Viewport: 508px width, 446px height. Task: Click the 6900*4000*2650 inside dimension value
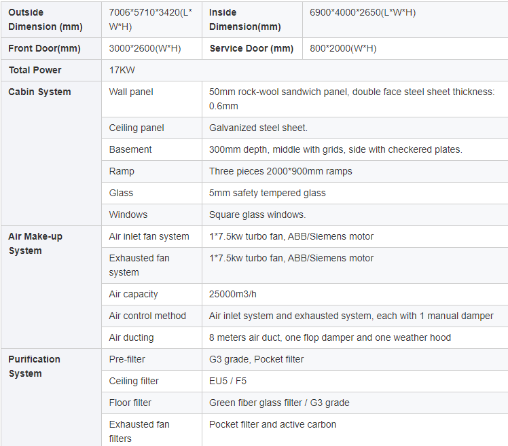tap(362, 13)
